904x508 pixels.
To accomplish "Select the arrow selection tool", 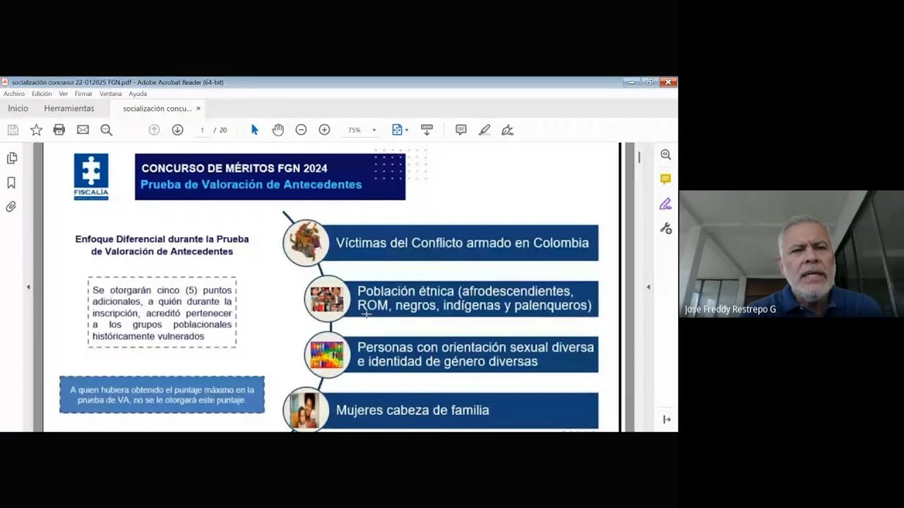I will click(255, 130).
